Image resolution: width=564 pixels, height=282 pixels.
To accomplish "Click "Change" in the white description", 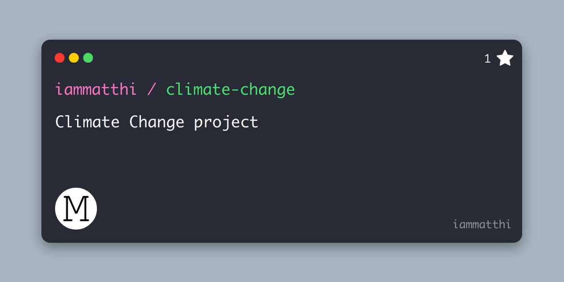I will [156, 122].
